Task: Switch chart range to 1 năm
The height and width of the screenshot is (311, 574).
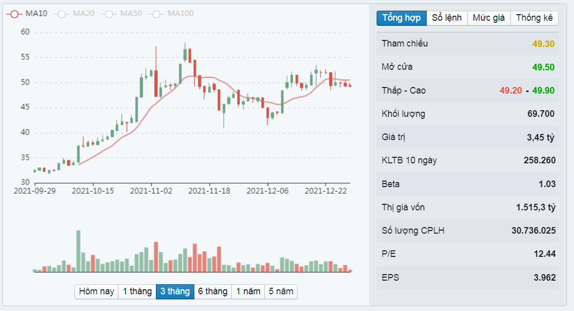Action: pyautogui.click(x=248, y=291)
